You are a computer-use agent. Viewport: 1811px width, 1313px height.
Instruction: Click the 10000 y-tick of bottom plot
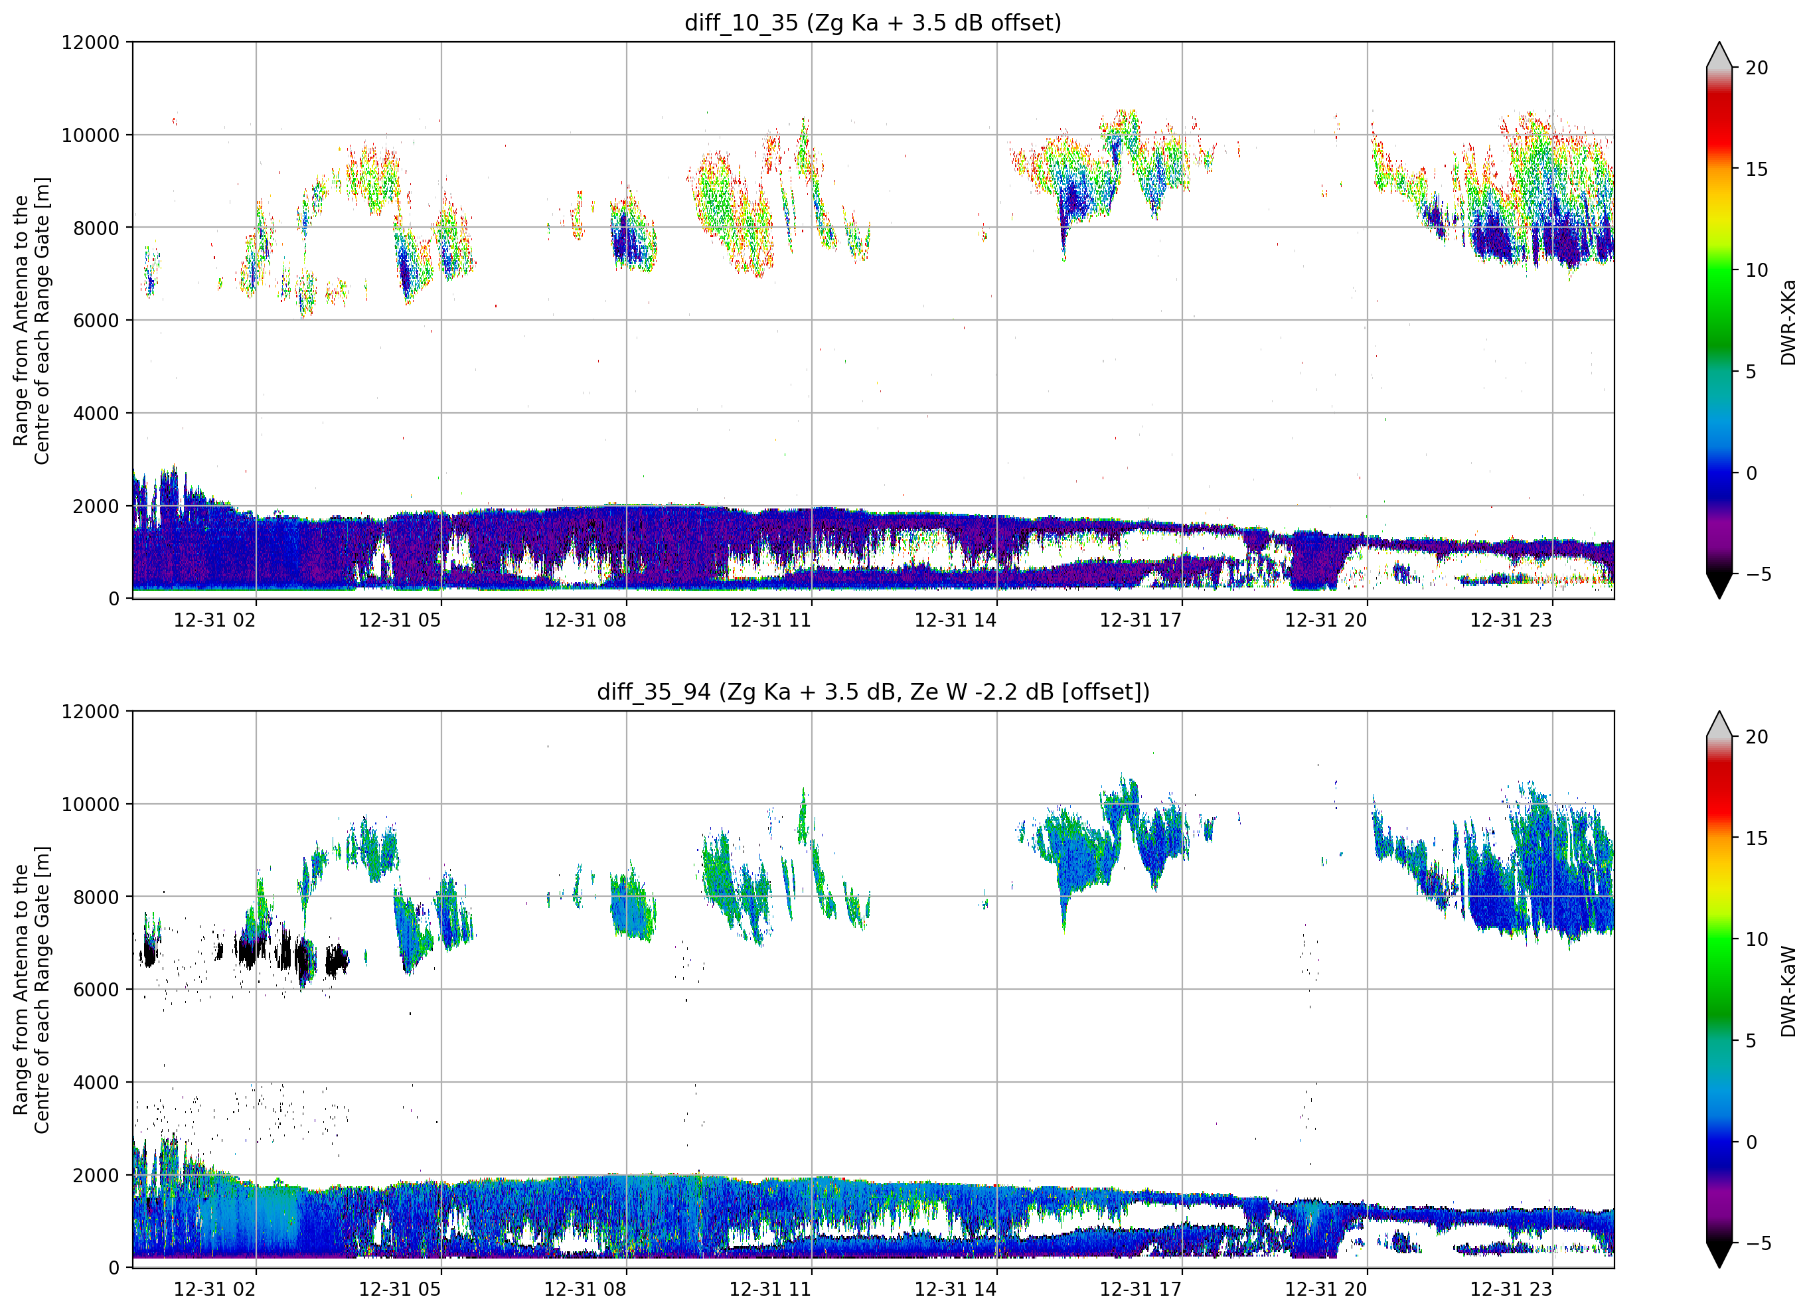(x=90, y=805)
